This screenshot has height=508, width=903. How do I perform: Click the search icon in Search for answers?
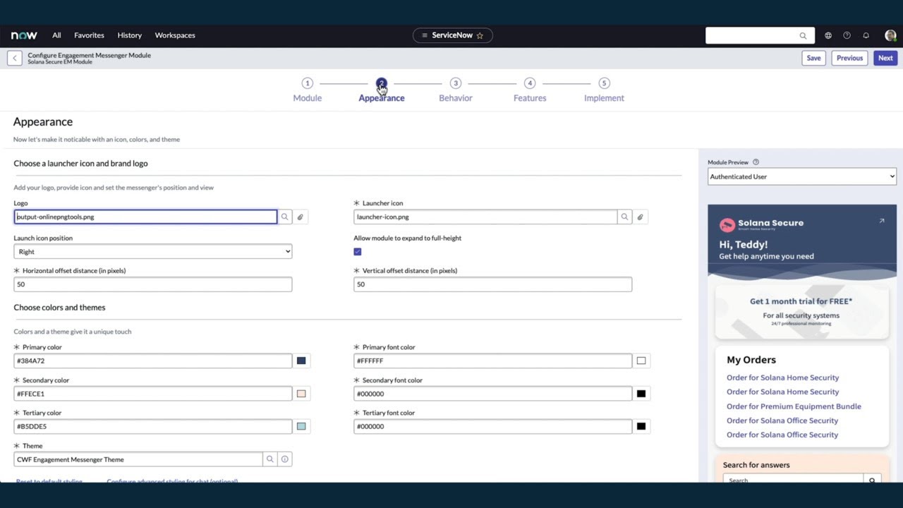click(x=872, y=480)
